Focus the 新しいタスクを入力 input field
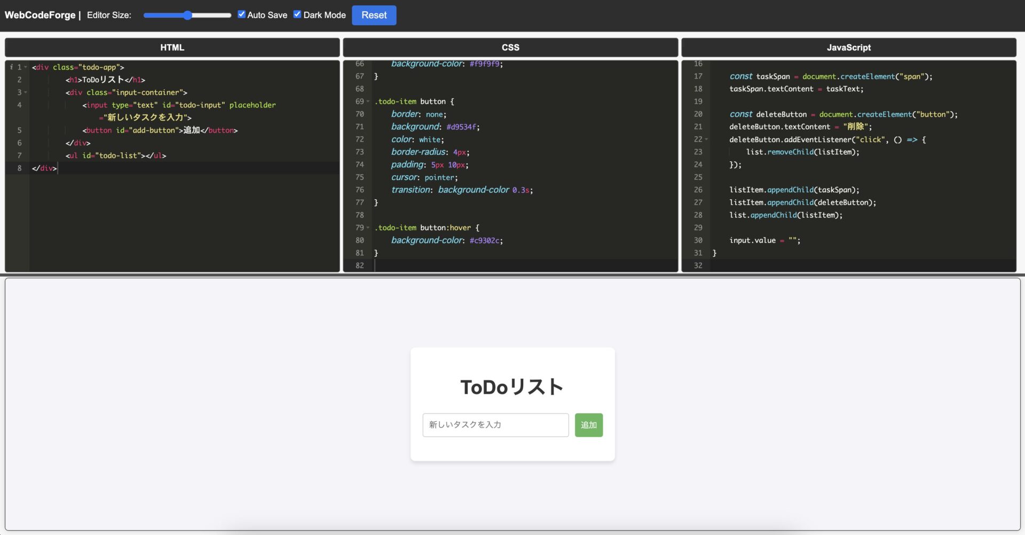The width and height of the screenshot is (1025, 535). pyautogui.click(x=495, y=425)
